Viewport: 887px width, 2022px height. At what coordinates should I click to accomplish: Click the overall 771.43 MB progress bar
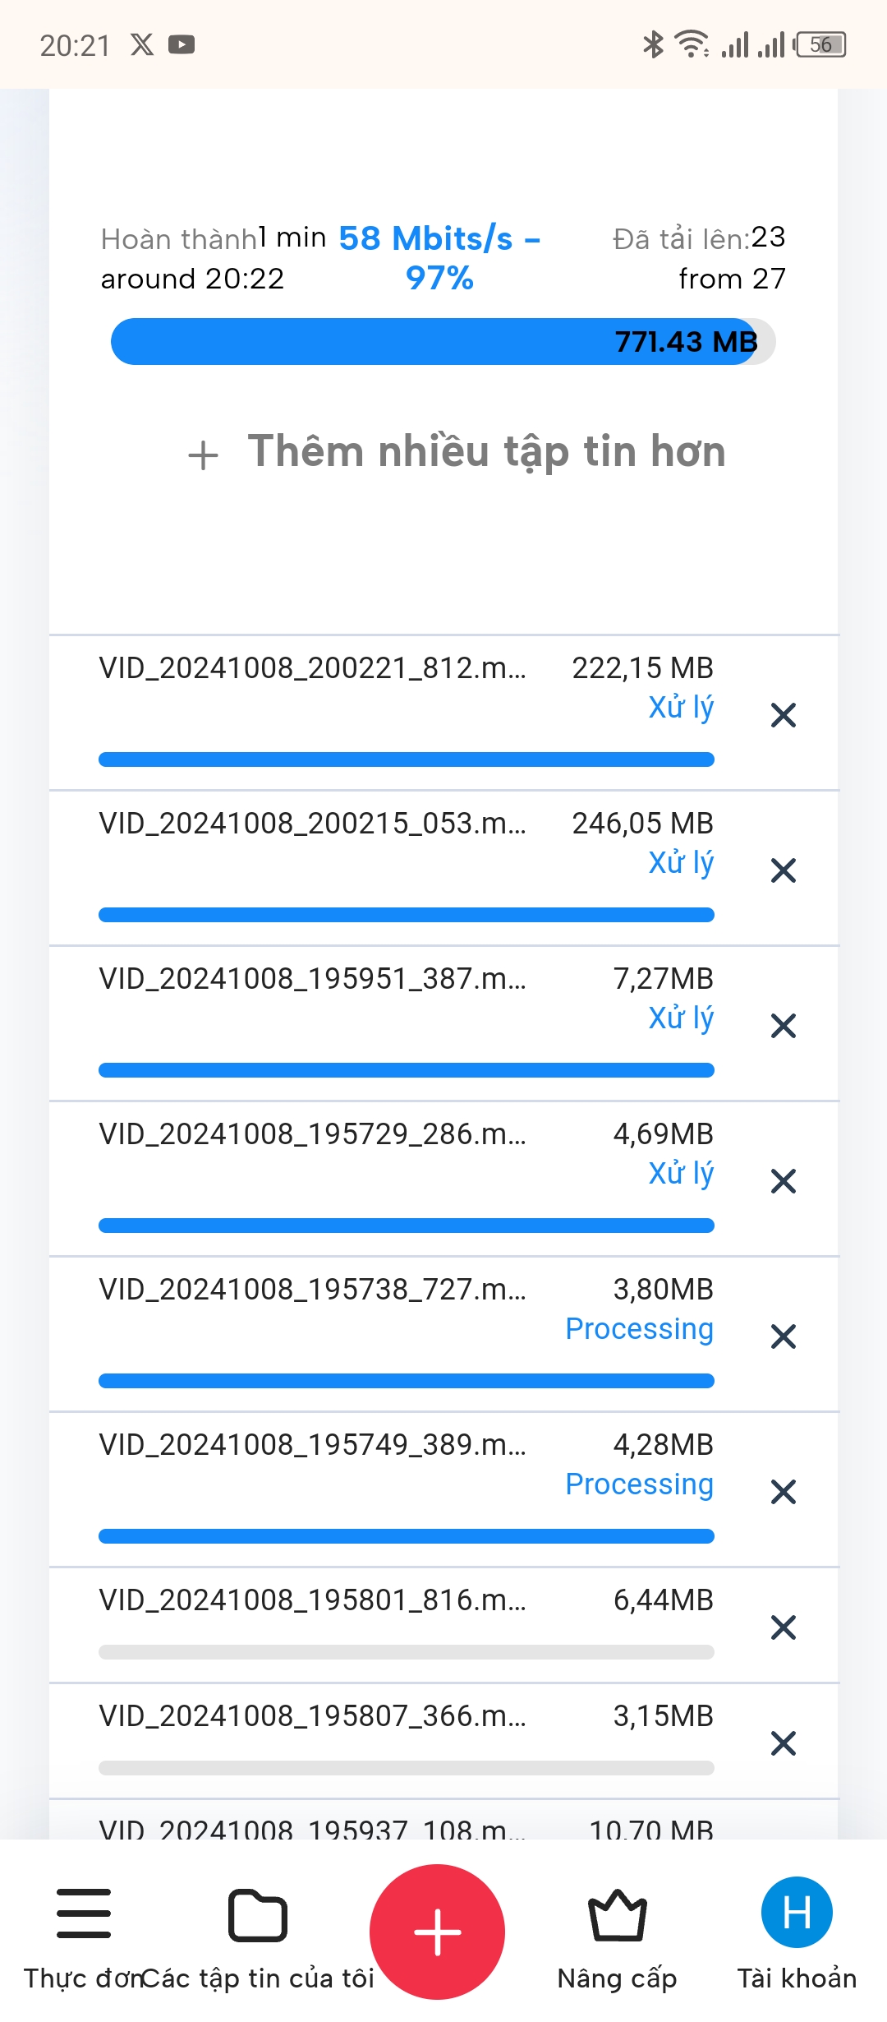(x=443, y=342)
